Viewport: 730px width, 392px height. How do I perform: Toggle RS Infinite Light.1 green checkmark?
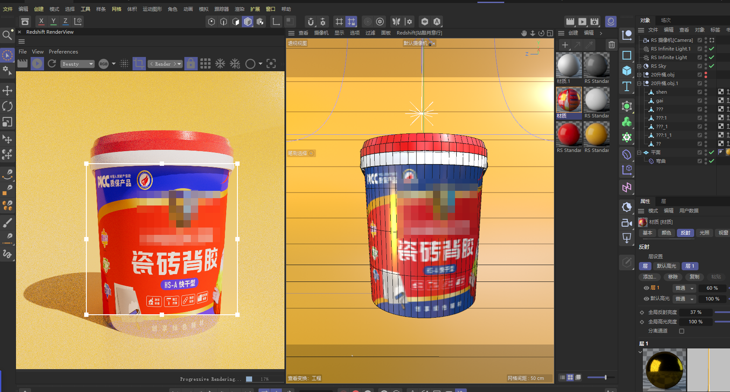tap(711, 49)
